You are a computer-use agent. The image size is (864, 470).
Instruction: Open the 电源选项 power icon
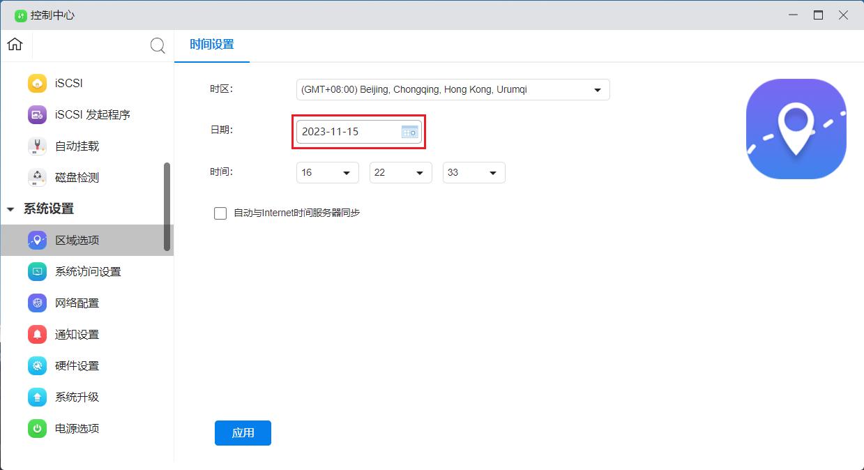tap(37, 428)
